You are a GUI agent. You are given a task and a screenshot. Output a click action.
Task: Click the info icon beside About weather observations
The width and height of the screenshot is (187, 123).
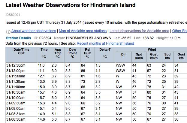(8, 31)
